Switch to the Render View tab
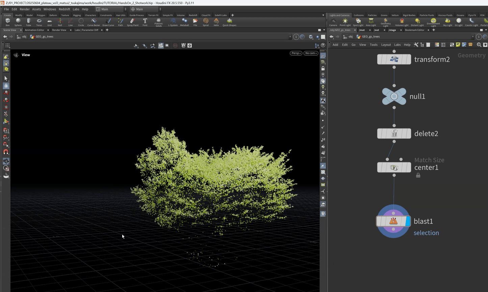Screen dimensions: 488x292 click(59, 30)
